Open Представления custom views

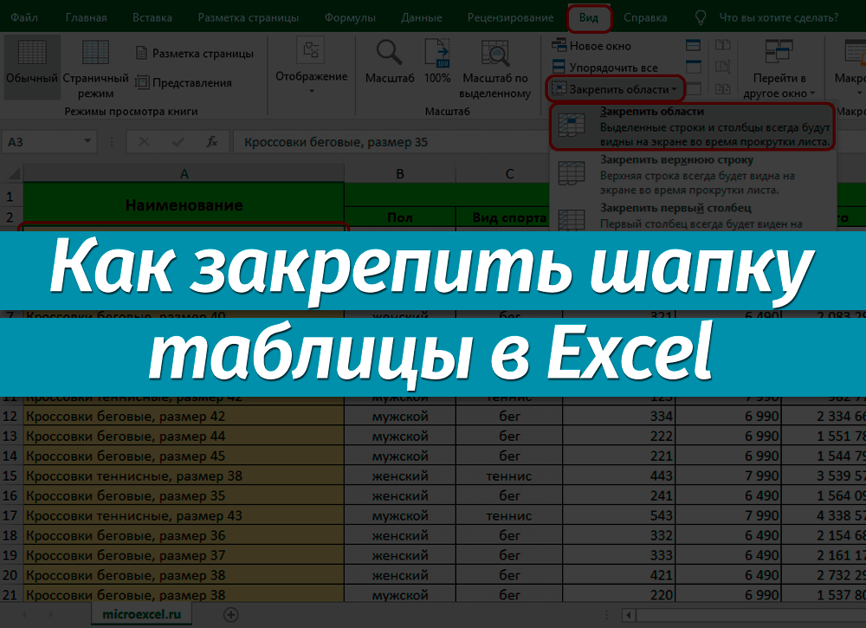184,83
